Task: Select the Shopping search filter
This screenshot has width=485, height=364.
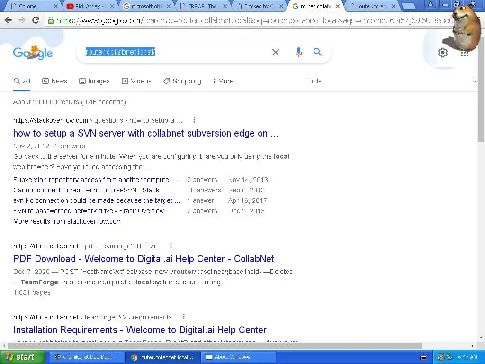Action: coord(182,81)
